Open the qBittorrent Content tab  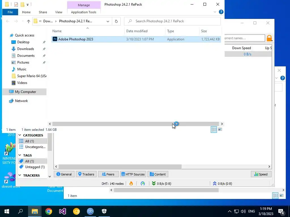(158, 174)
